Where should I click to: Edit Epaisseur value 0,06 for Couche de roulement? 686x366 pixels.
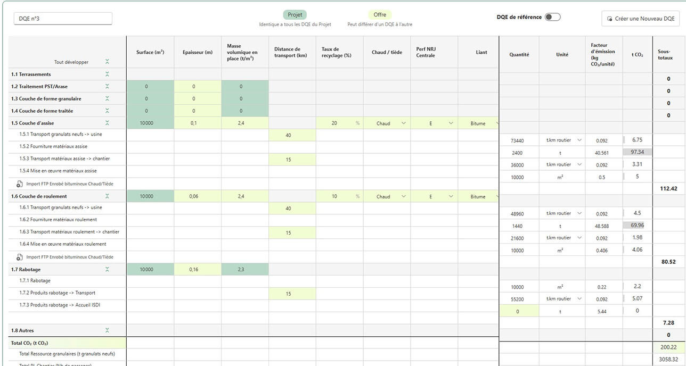[x=198, y=196]
